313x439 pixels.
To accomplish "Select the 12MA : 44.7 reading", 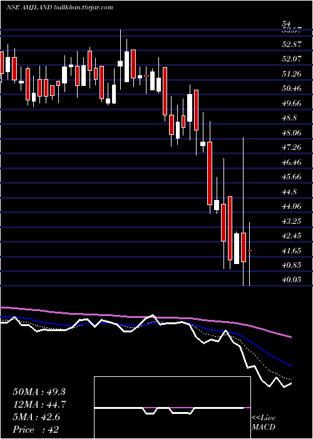I will 39,405.
